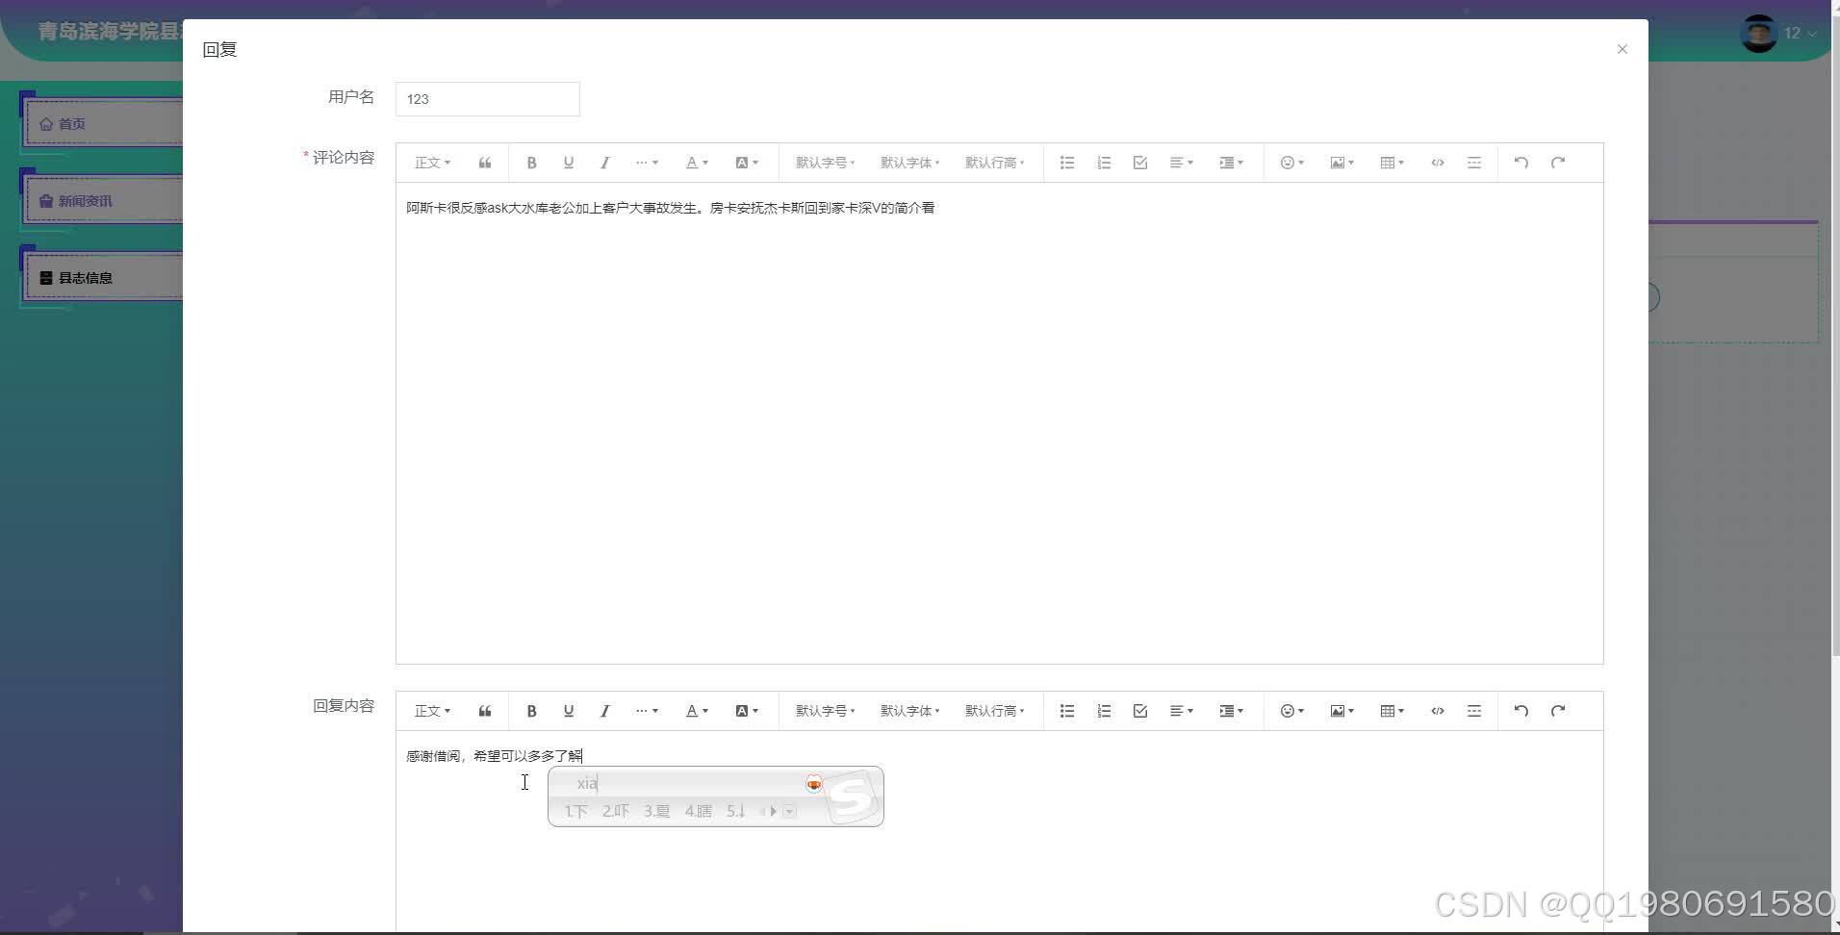
Task: Open 默认字体 dropdown in comment editor
Action: coord(909,163)
